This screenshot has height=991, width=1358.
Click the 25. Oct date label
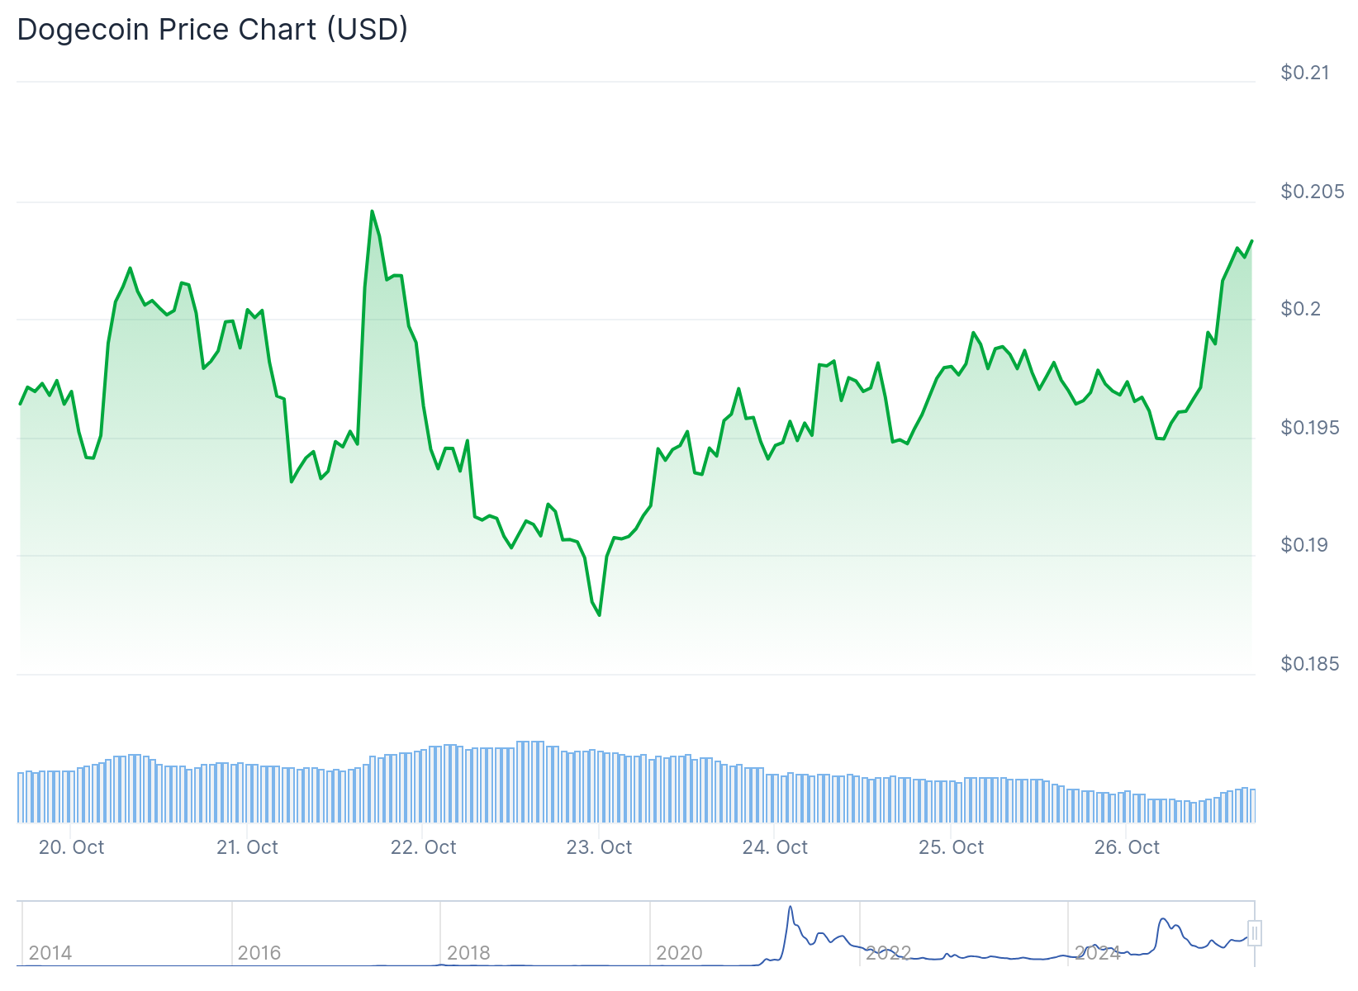click(952, 847)
